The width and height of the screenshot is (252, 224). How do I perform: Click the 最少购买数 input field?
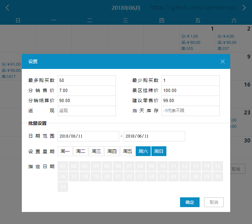pos(190,81)
